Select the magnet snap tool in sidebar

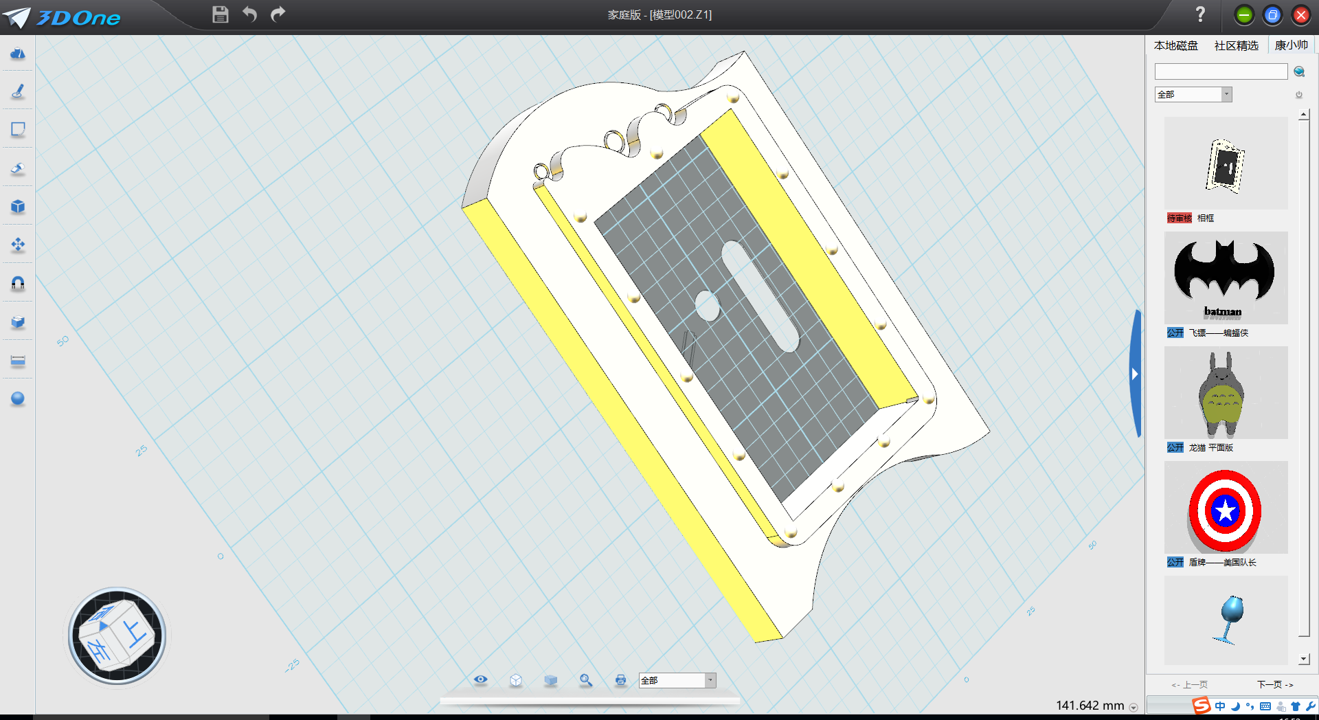(18, 283)
